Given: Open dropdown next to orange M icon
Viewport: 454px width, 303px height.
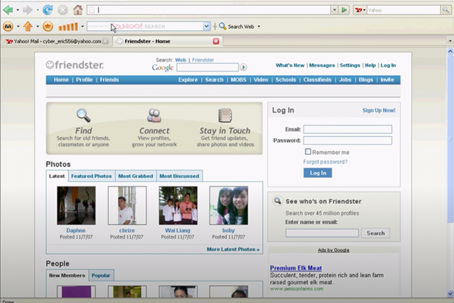Looking at the screenshot, I should tap(18, 26).
